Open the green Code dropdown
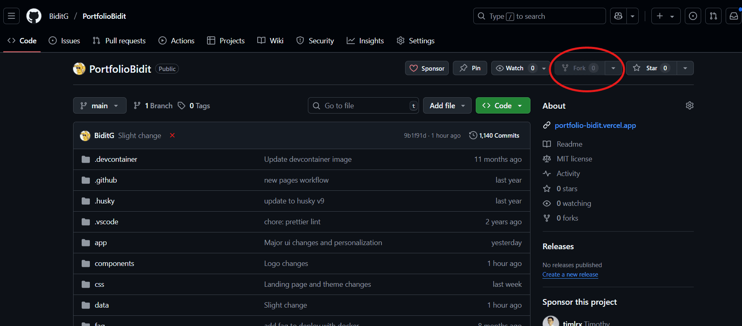The width and height of the screenshot is (742, 326). pos(503,105)
